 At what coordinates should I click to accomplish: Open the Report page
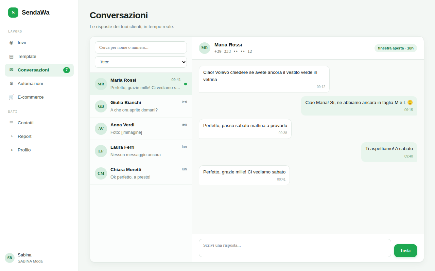pos(39,137)
